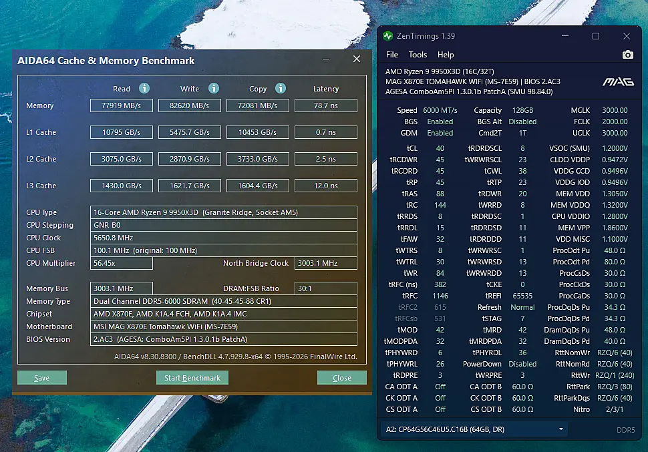Close the ZenTimings window

627,36
